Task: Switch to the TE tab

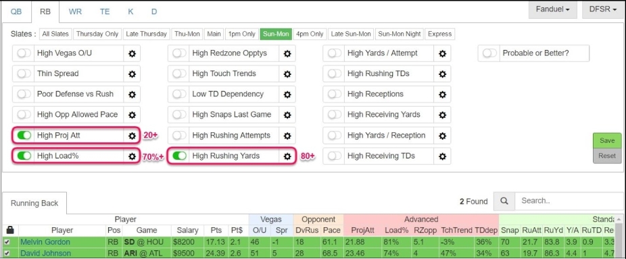Action: tap(105, 11)
